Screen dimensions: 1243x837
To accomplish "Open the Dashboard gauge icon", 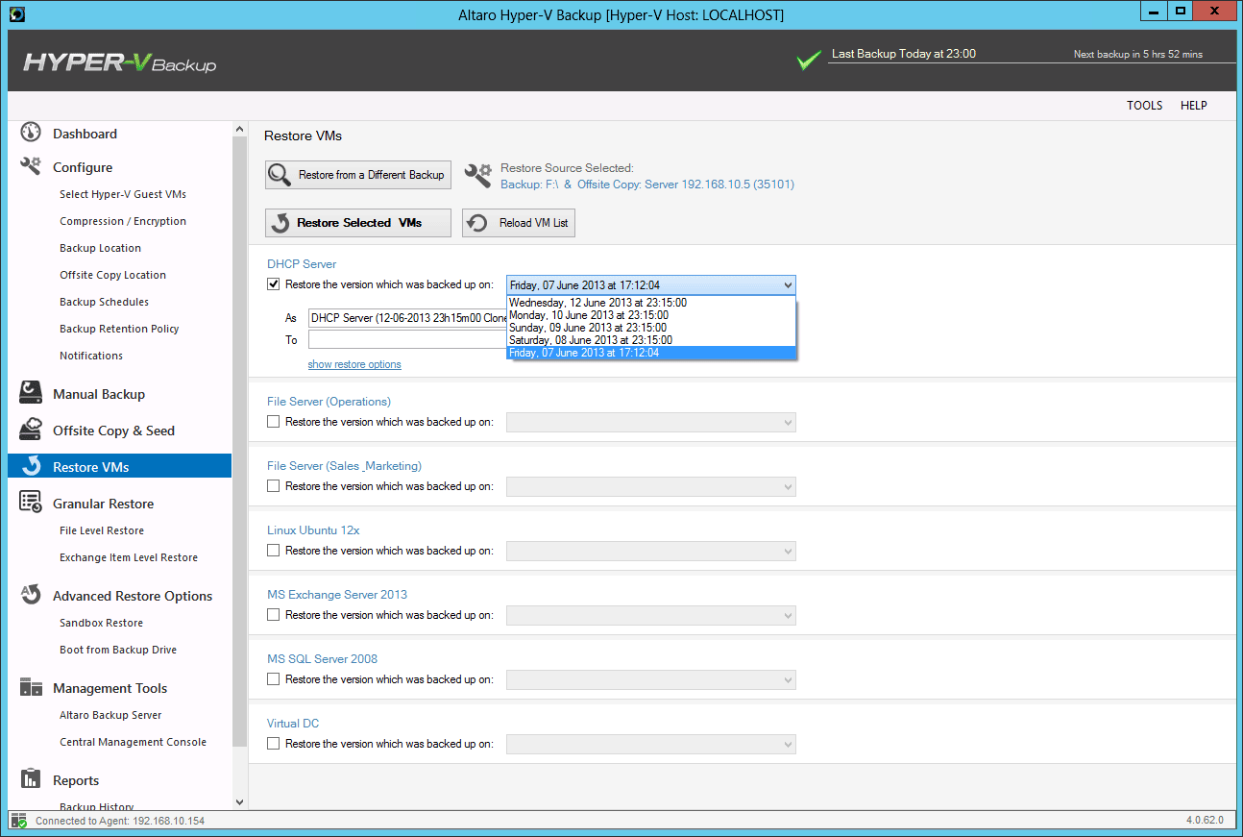I will click(x=31, y=133).
